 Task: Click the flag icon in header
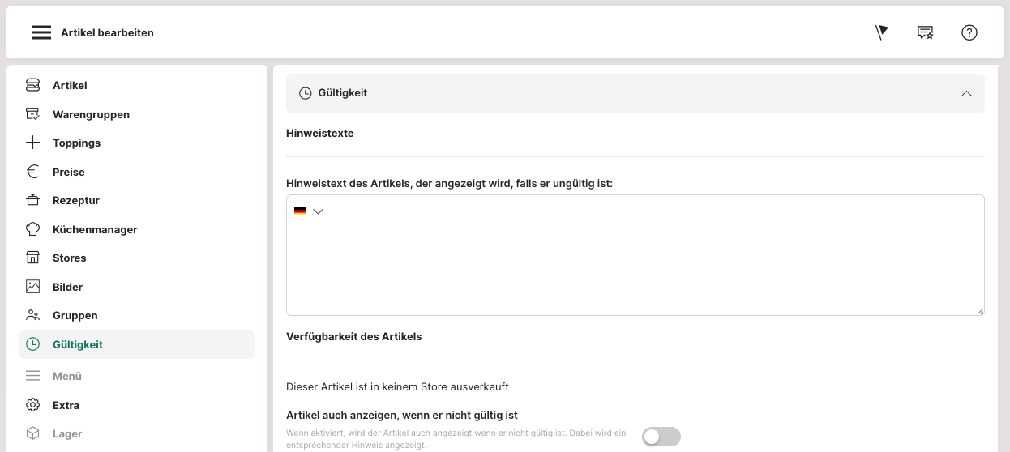[x=882, y=32]
